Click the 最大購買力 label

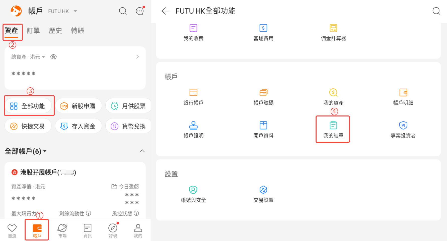24,213
